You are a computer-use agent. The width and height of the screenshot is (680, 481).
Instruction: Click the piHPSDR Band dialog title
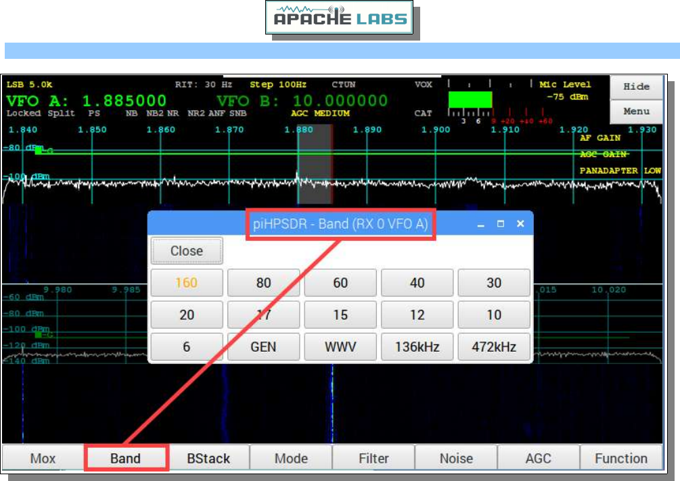tap(340, 224)
